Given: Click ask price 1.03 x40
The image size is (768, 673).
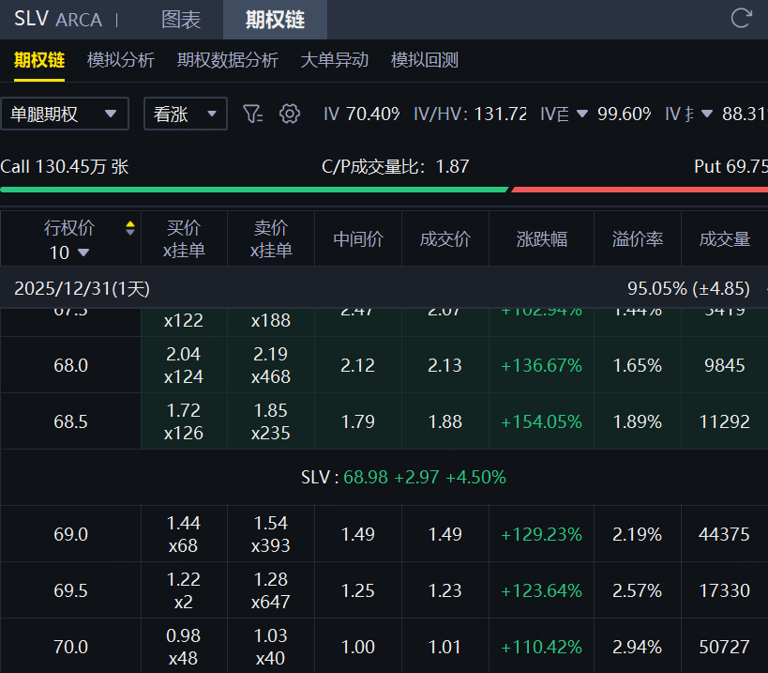Looking at the screenshot, I should point(271,647).
